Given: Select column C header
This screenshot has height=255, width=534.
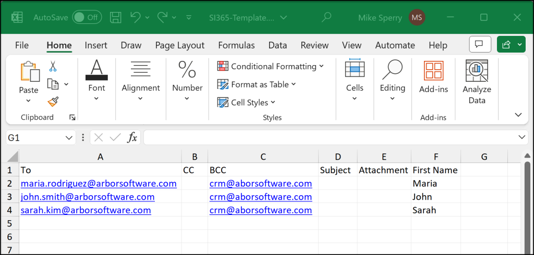Looking at the screenshot, I should [x=263, y=156].
